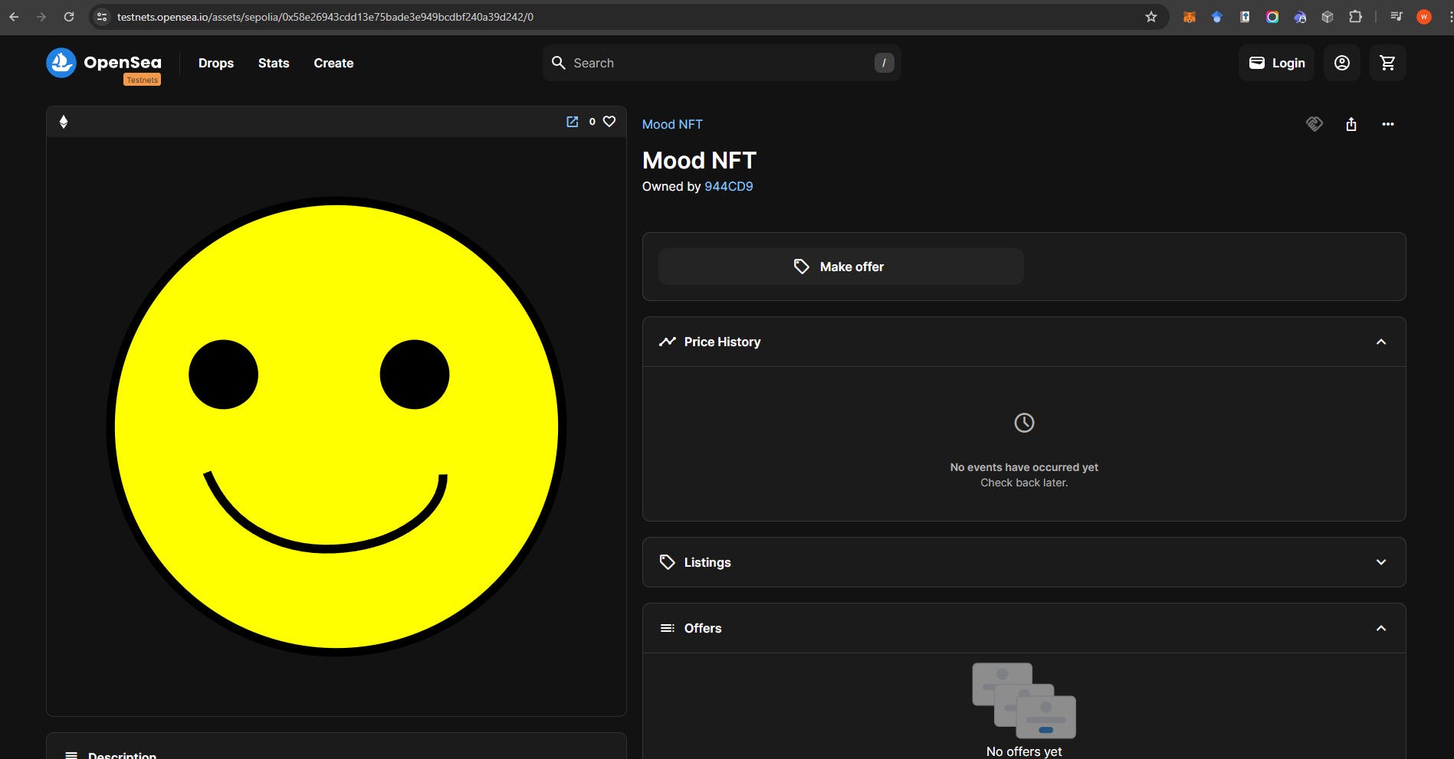Collapse the Offers section

pos(1380,628)
